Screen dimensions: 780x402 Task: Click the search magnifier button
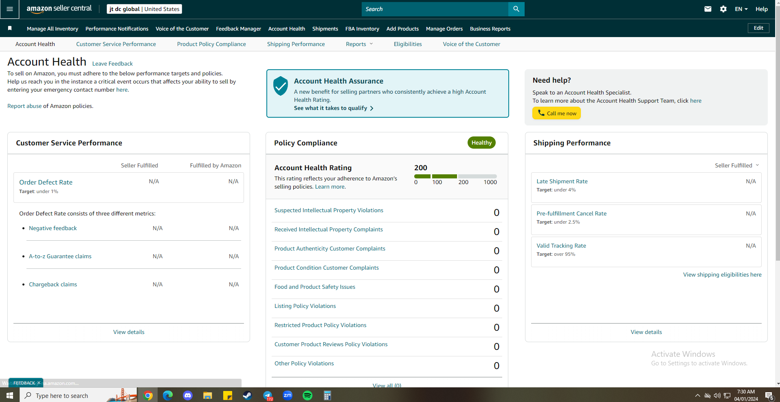(516, 9)
